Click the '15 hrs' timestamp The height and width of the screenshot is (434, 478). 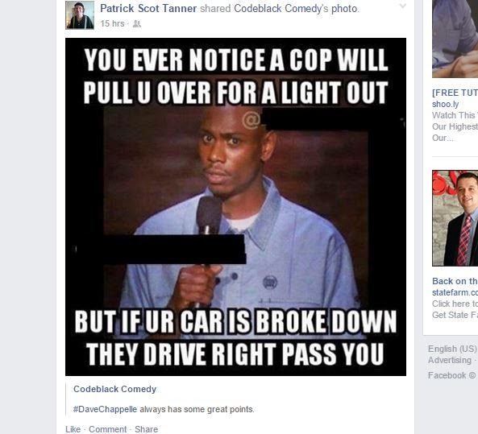pyautogui.click(x=112, y=23)
